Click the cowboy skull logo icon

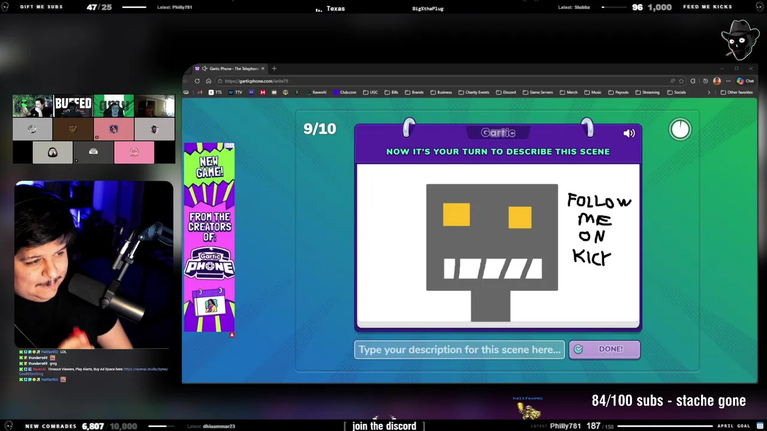pyautogui.click(x=740, y=40)
